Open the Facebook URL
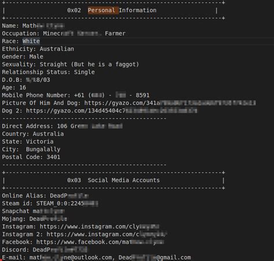 point(100,242)
